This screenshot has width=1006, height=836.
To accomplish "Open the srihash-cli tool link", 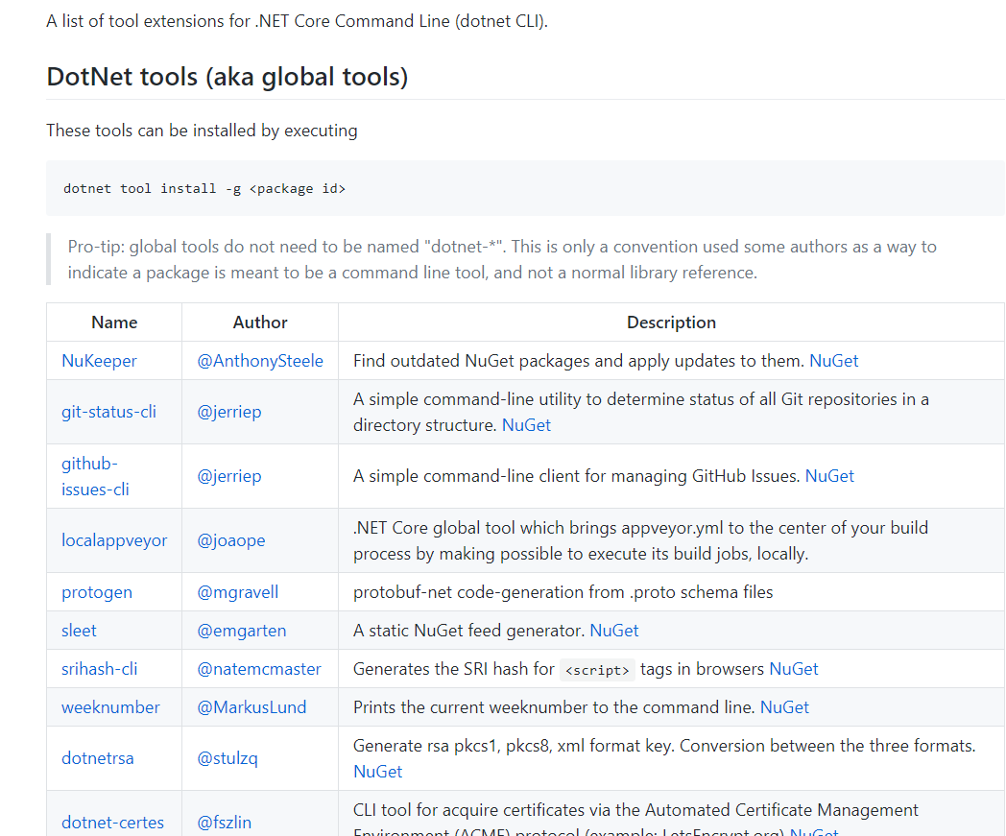I will (x=100, y=669).
